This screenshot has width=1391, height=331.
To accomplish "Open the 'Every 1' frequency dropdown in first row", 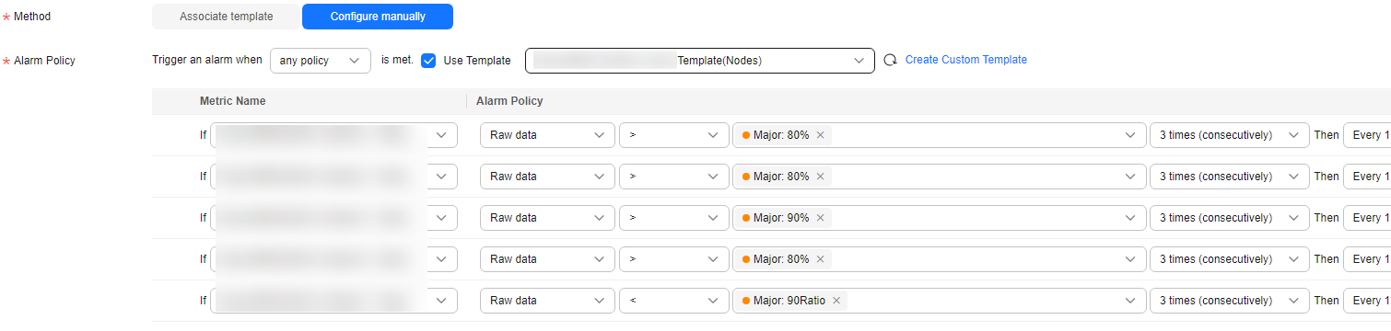I will [x=1367, y=135].
